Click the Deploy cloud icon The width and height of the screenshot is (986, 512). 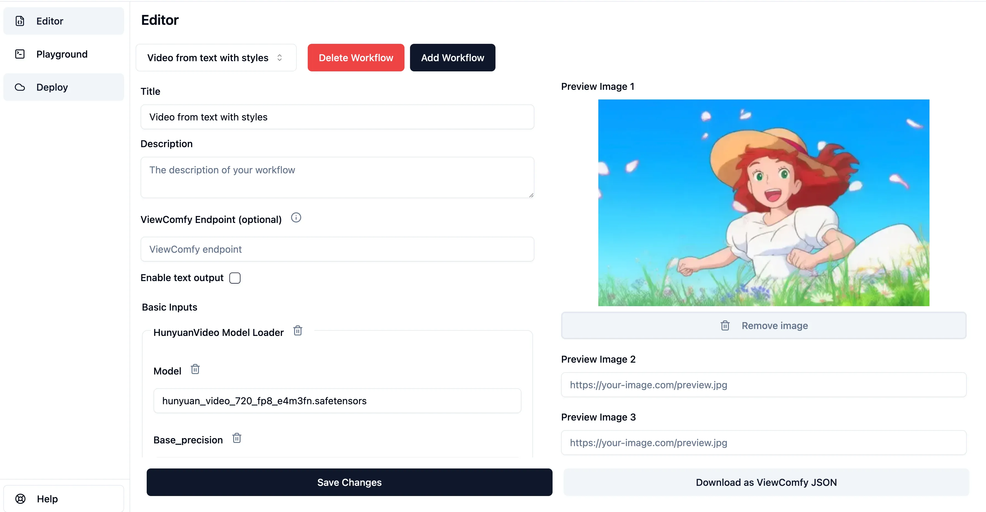pyautogui.click(x=20, y=87)
